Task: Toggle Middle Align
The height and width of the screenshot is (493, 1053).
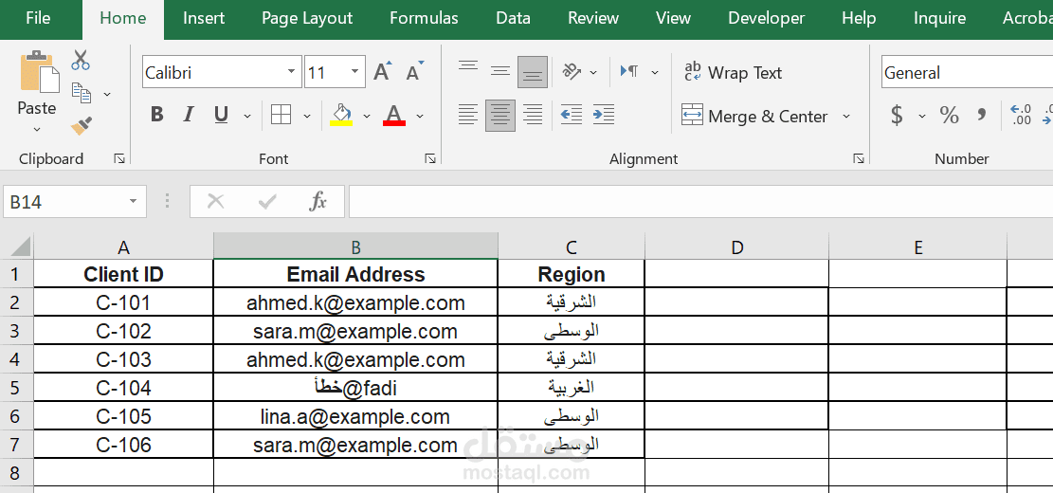Action: [x=500, y=71]
